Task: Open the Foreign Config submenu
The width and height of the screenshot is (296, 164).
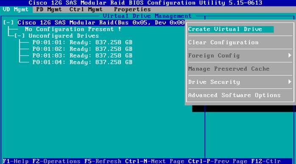Action: 240,56
